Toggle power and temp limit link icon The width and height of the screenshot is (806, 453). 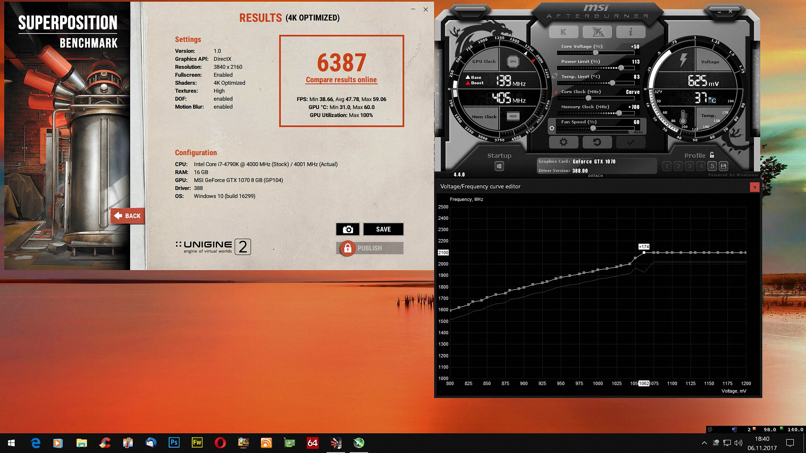click(x=555, y=76)
